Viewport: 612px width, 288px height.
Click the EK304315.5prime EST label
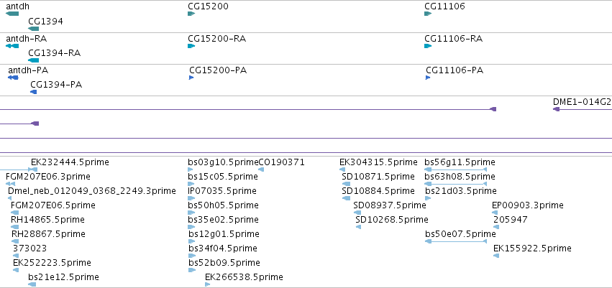pos(378,162)
